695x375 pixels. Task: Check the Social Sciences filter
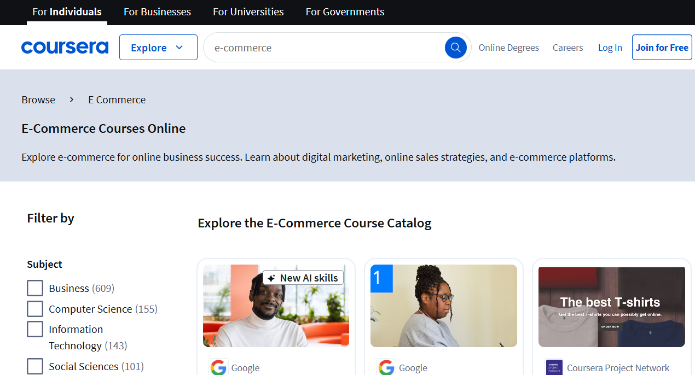35,366
